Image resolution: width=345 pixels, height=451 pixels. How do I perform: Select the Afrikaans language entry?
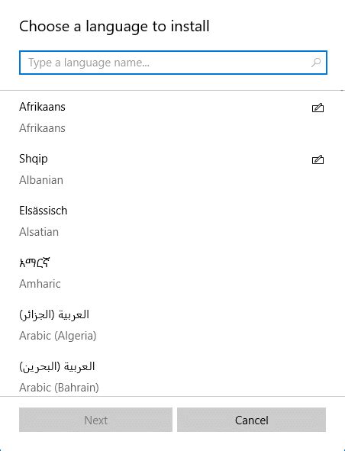coord(172,118)
